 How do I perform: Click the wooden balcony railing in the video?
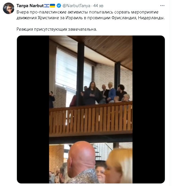click(91, 120)
